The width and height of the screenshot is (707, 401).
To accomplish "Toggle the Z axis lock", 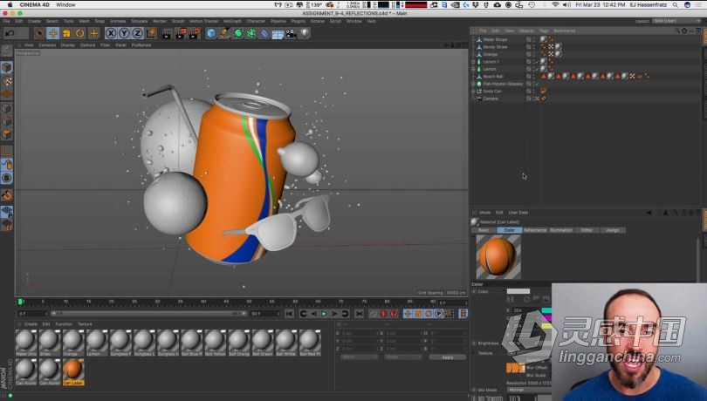I will click(x=138, y=33).
